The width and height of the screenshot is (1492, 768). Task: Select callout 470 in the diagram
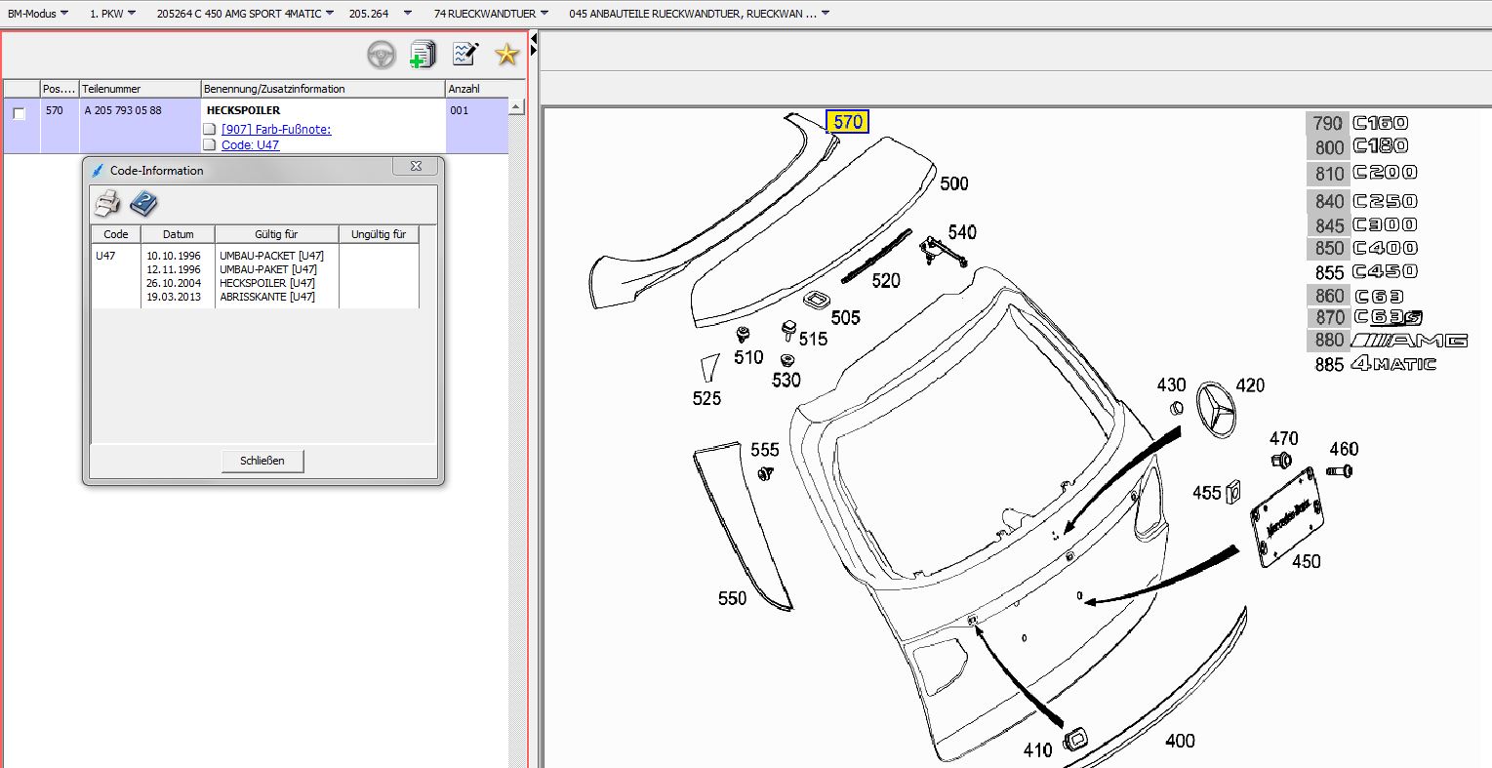pos(1284,439)
